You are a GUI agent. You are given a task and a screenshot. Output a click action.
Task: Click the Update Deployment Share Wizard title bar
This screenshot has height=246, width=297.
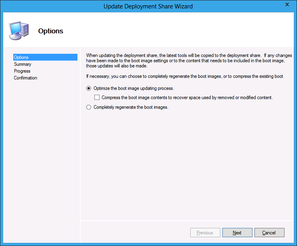pos(148,6)
